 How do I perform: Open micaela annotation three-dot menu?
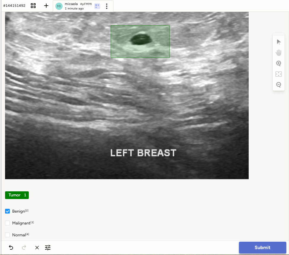coord(106,6)
